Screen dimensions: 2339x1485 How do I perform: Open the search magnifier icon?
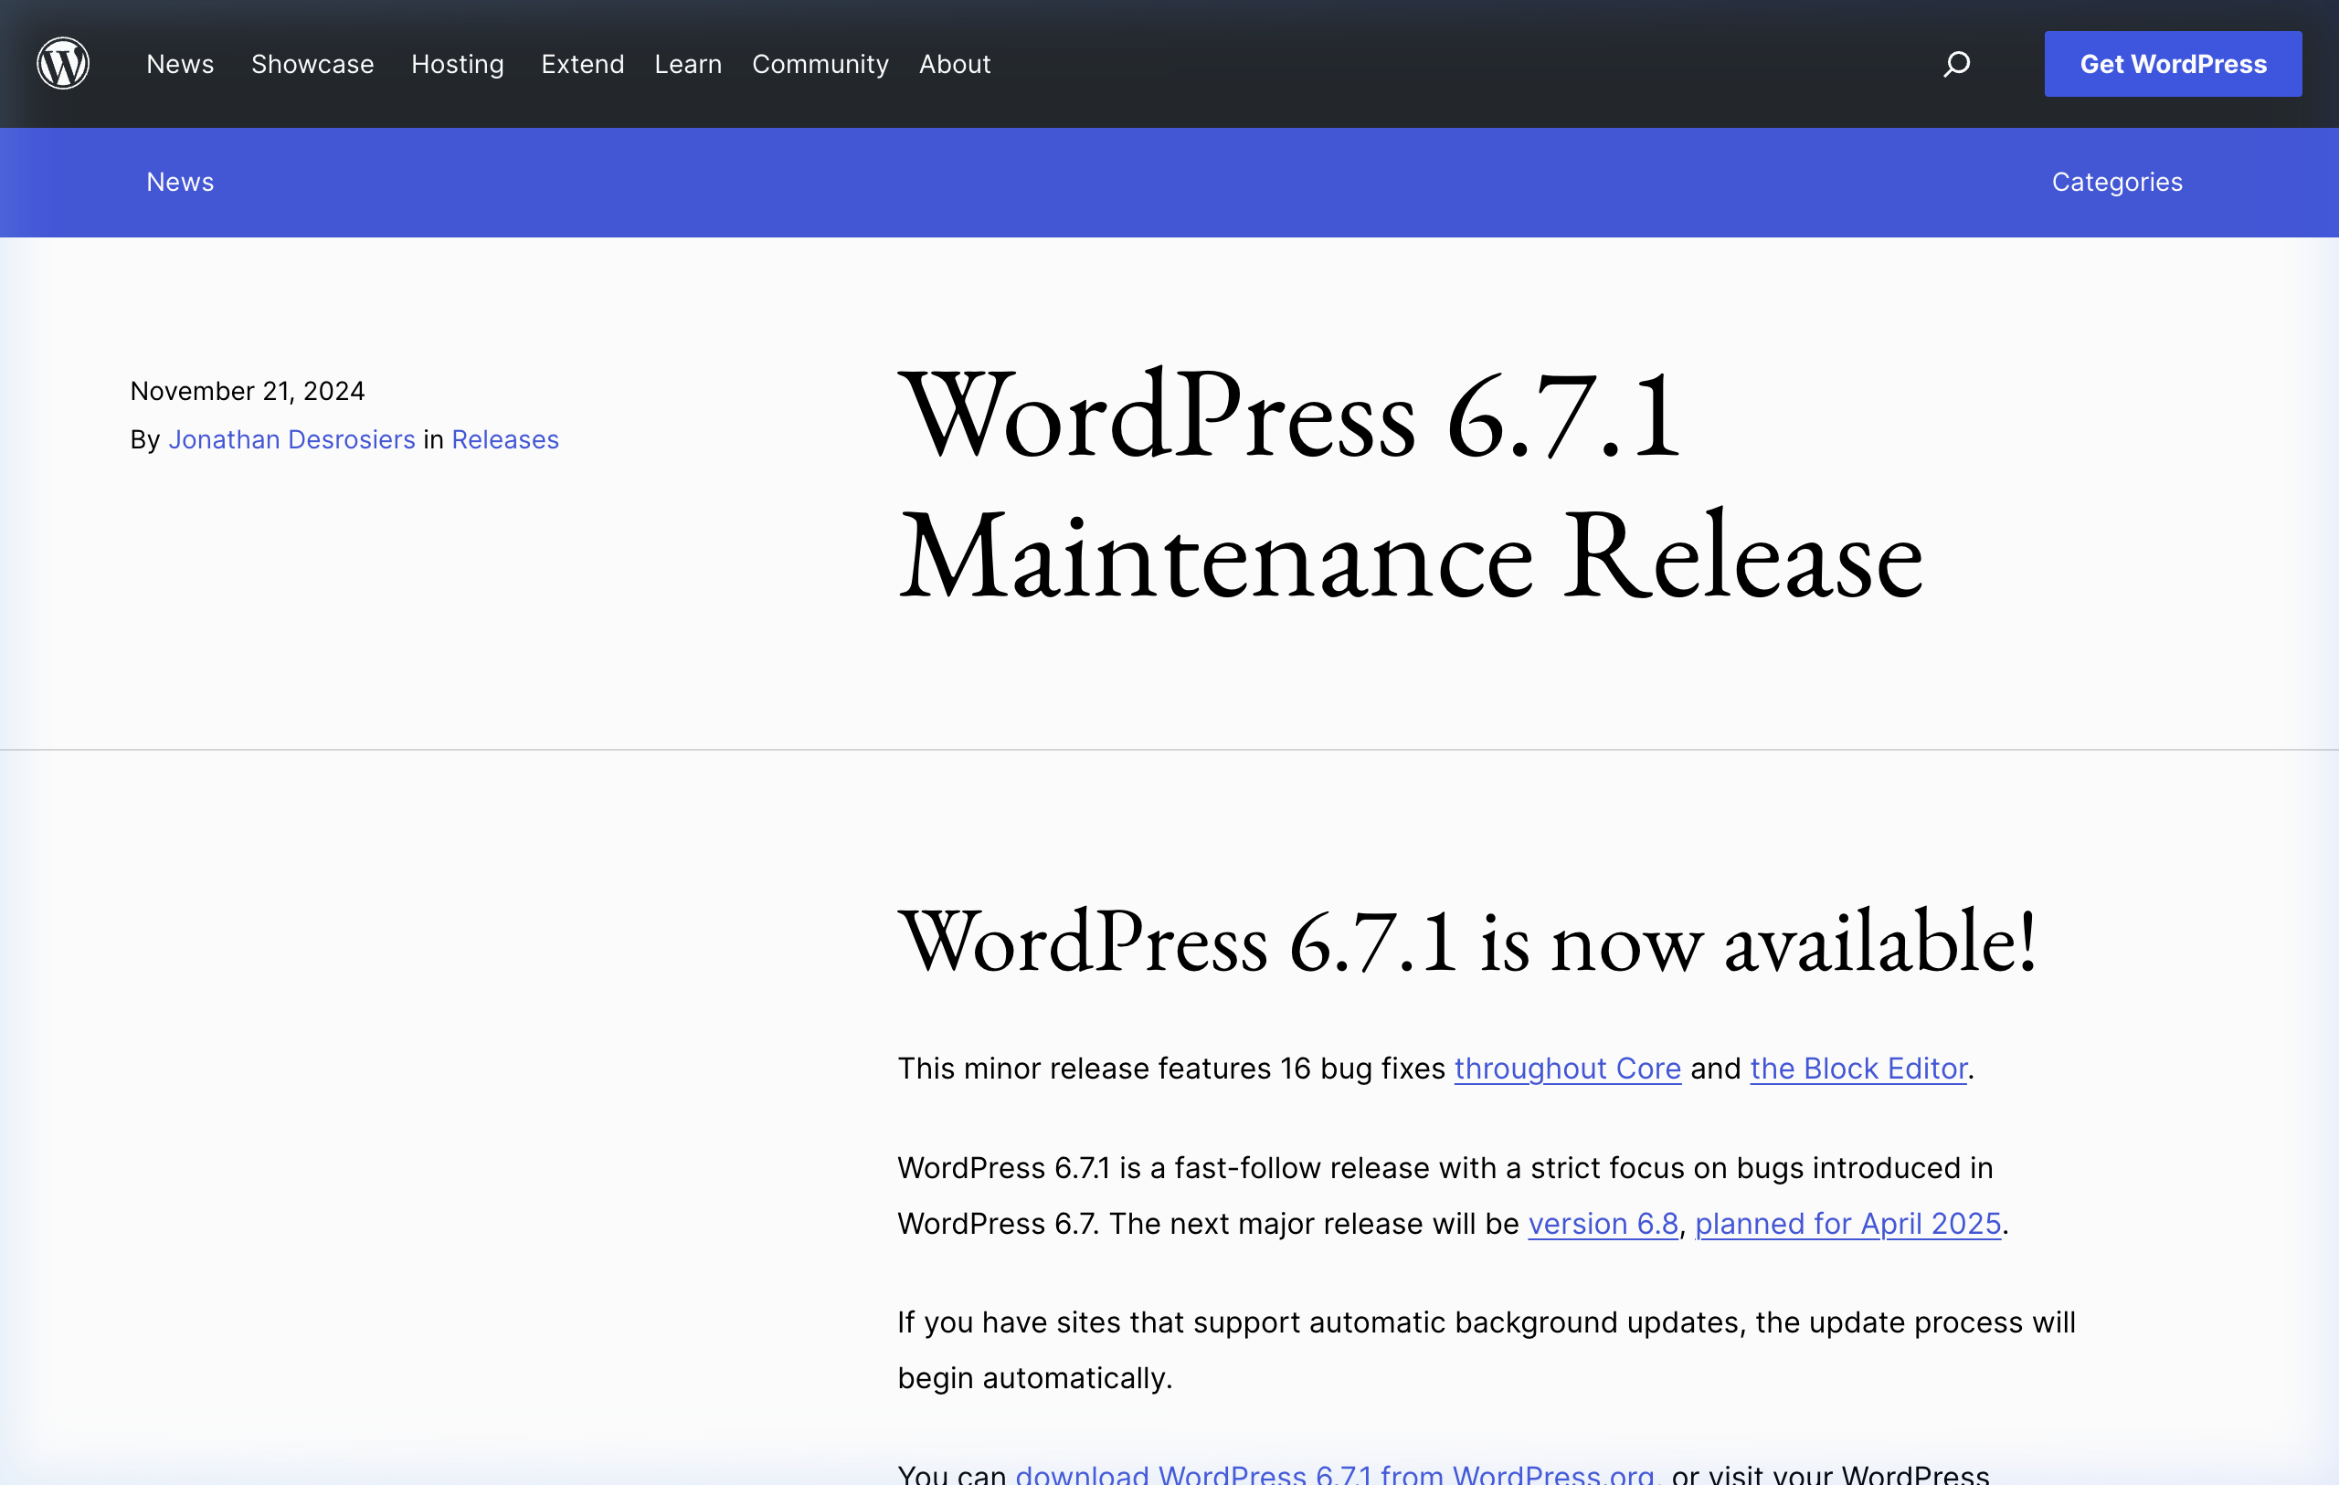pyautogui.click(x=1956, y=64)
